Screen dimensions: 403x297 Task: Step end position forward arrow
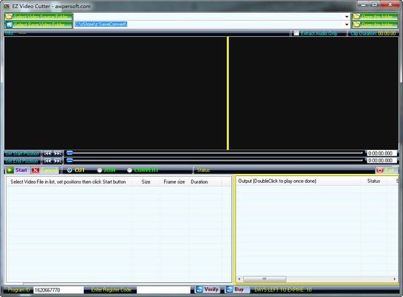57,161
